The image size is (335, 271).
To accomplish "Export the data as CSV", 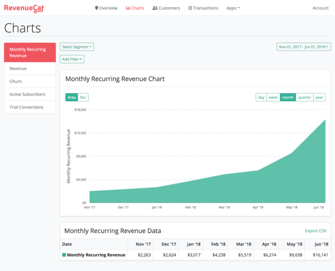I will (316, 231).
